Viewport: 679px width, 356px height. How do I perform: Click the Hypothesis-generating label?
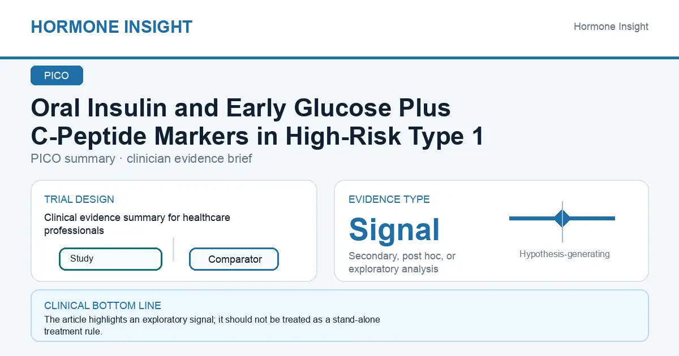(x=565, y=254)
